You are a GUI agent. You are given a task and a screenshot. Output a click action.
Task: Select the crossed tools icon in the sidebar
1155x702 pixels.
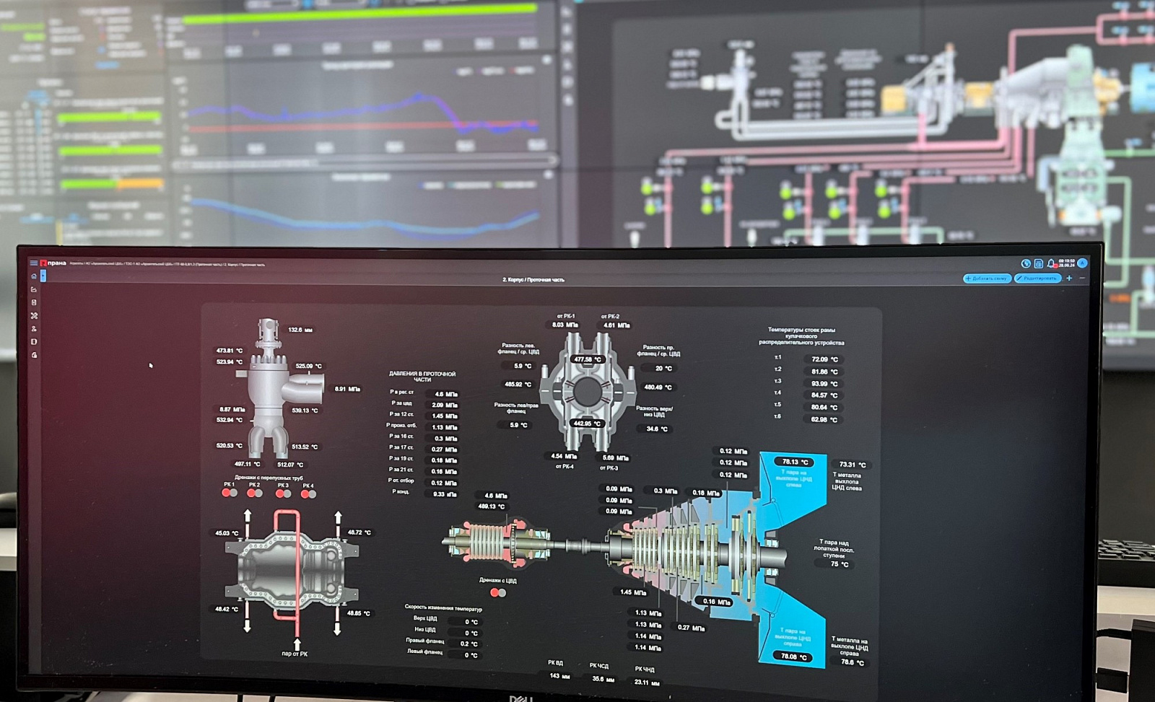click(34, 316)
